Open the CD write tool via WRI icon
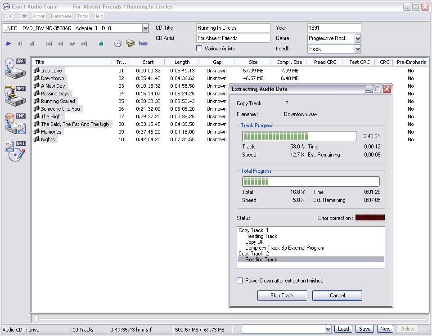Image resolution: width=432 pixels, height=336 pixels. pyautogui.click(x=15, y=151)
